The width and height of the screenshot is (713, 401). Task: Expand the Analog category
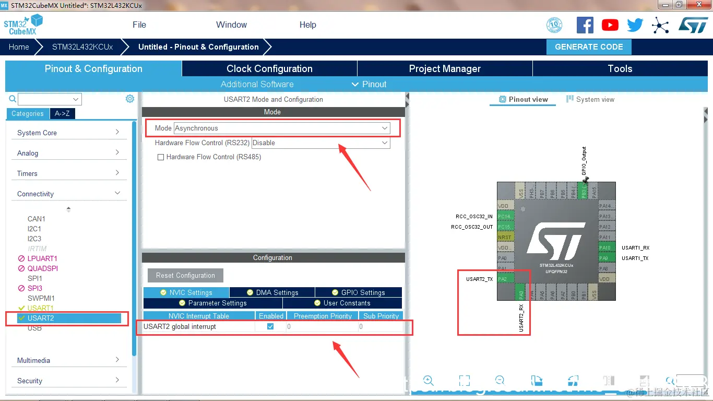[69, 153]
